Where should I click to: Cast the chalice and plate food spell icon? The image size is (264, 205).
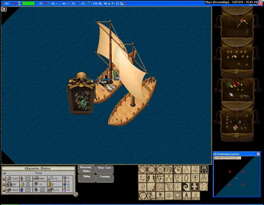click(x=151, y=196)
